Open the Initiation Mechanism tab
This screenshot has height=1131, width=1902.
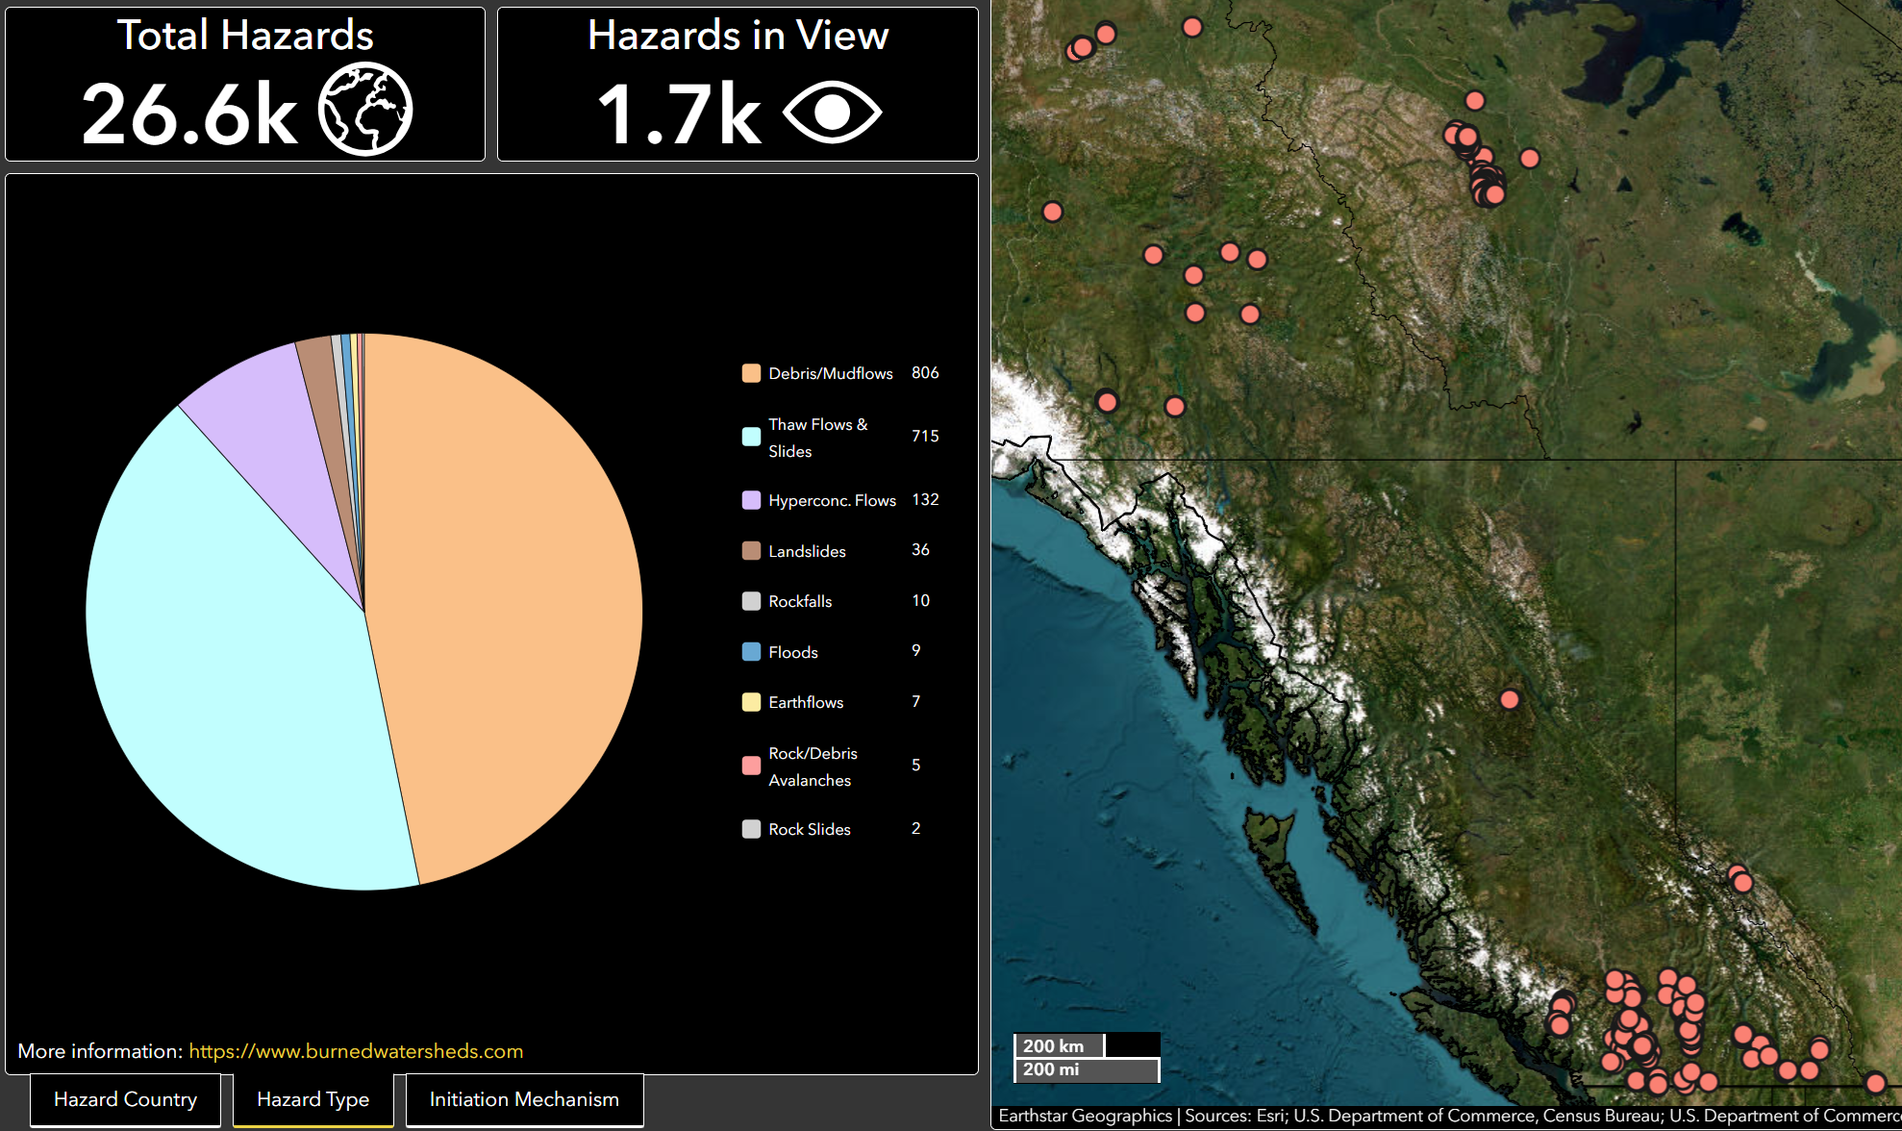524,1099
